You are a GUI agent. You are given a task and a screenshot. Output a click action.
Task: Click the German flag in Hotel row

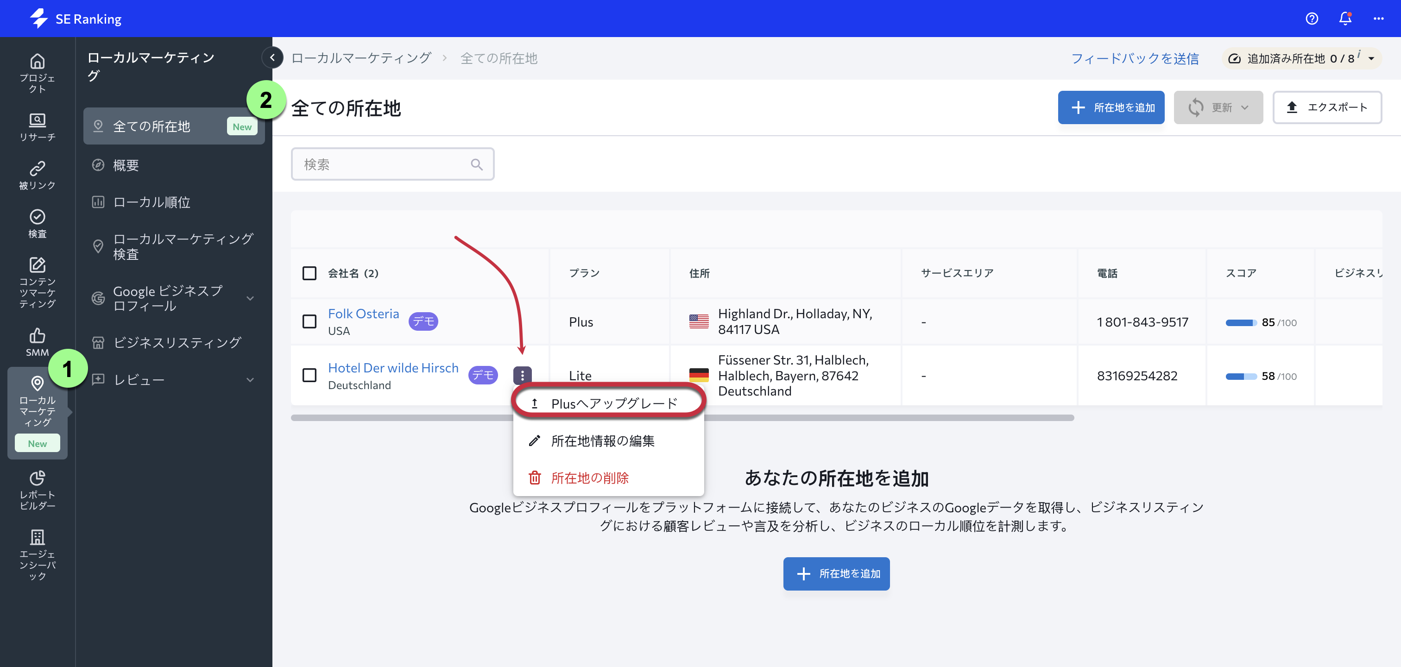698,375
